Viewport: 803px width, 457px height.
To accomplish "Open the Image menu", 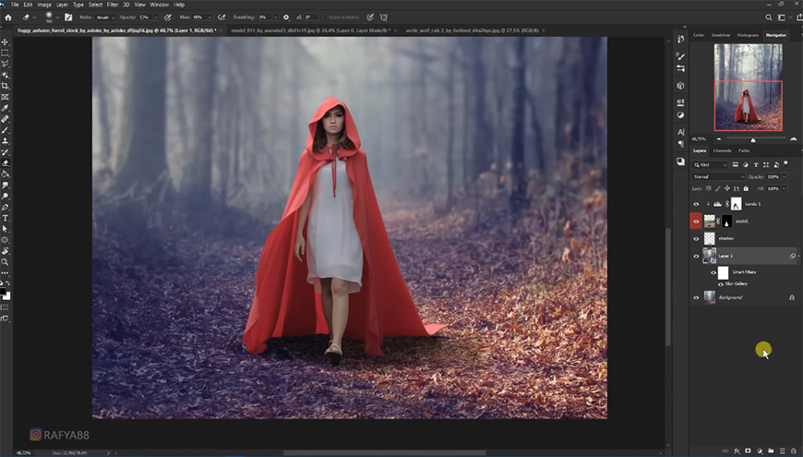I will tap(44, 5).
